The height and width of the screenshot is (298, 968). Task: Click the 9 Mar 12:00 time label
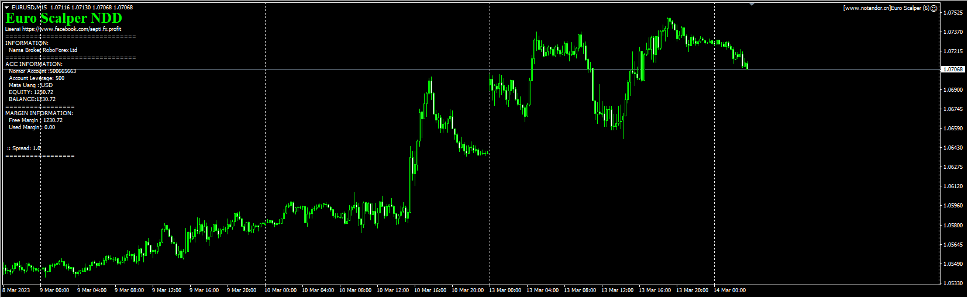click(167, 290)
